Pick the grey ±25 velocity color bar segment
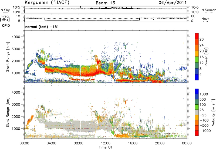 tap(197, 112)
